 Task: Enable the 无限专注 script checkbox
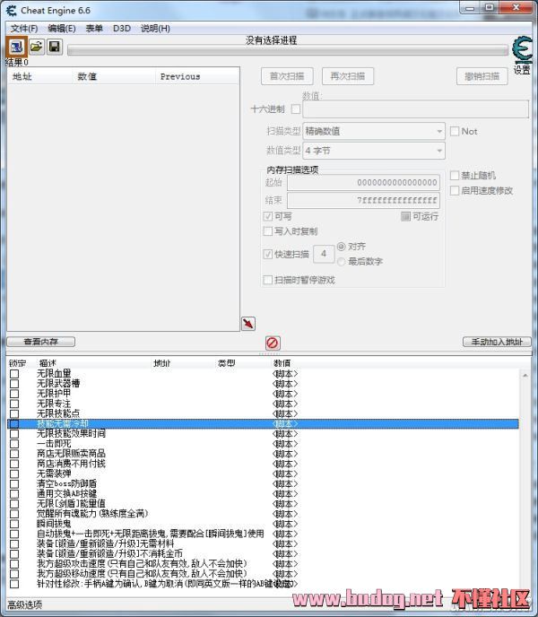[14, 404]
